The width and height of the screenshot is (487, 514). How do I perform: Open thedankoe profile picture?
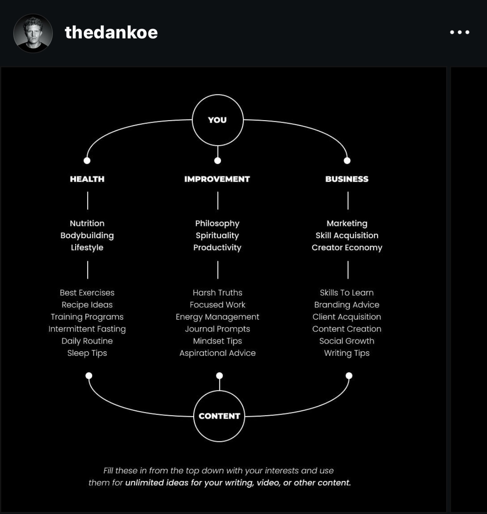point(33,33)
